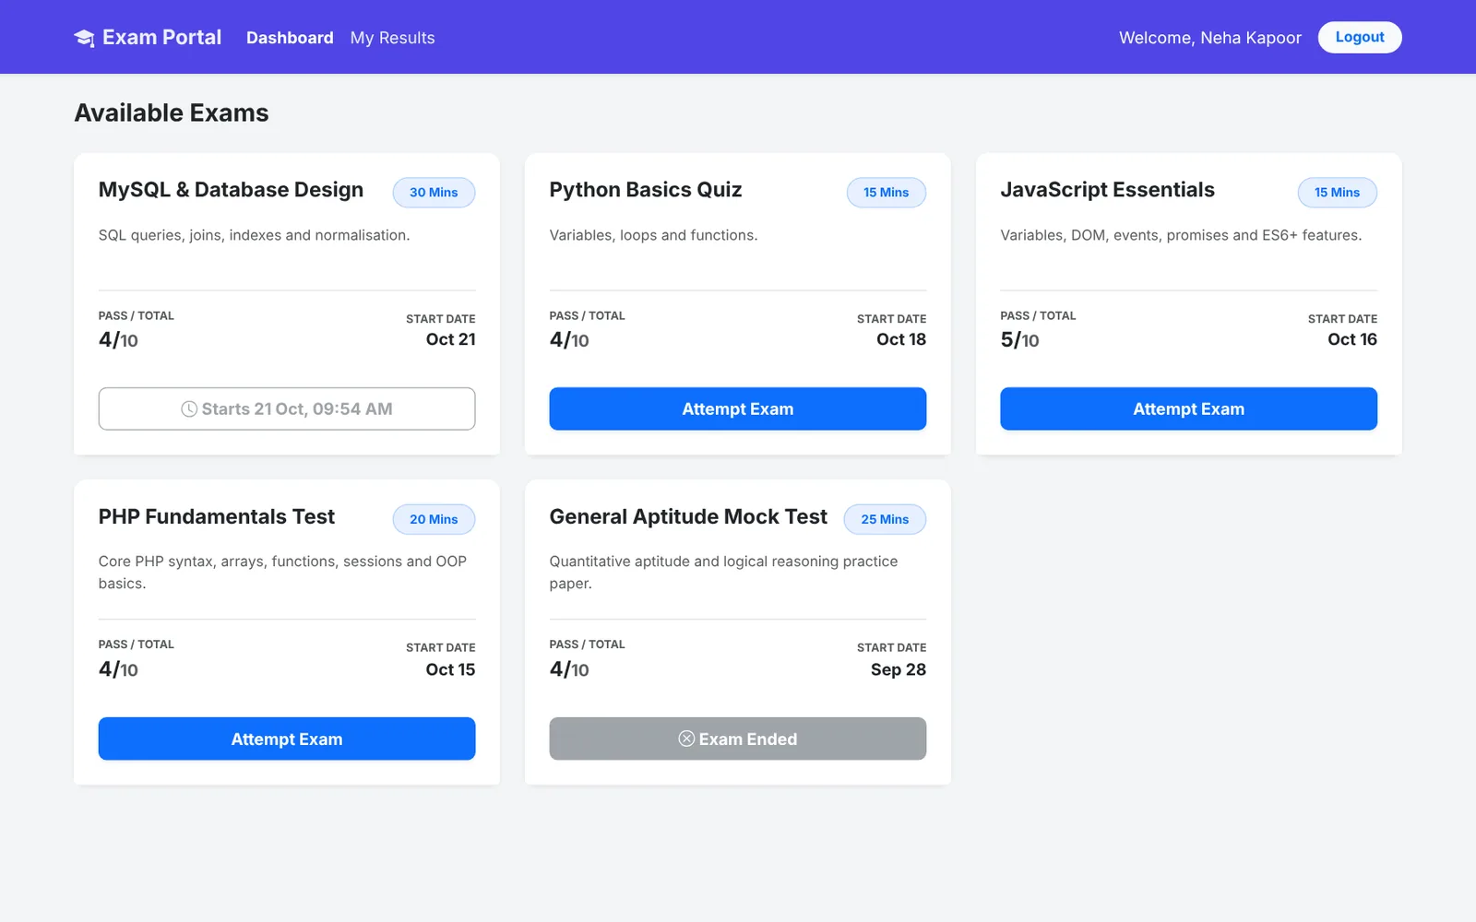Image resolution: width=1476 pixels, height=922 pixels.
Task: Click the Starts 21 Oct, 09:54 AM button
Action: [x=287, y=408]
